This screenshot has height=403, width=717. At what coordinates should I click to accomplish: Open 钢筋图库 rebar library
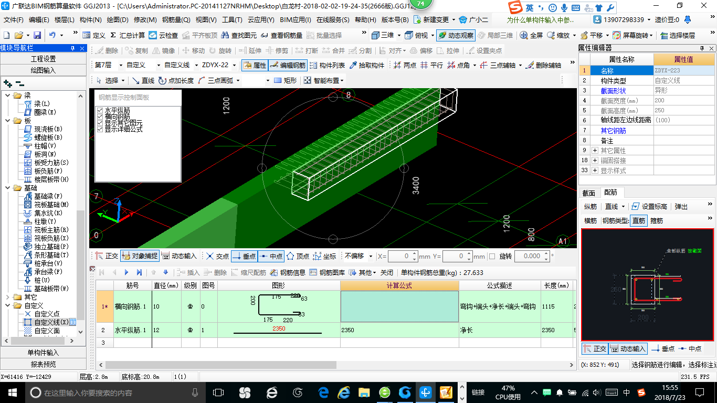click(327, 272)
